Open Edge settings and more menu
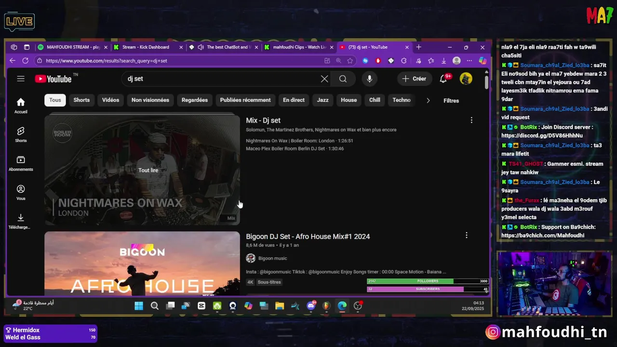 point(469,61)
